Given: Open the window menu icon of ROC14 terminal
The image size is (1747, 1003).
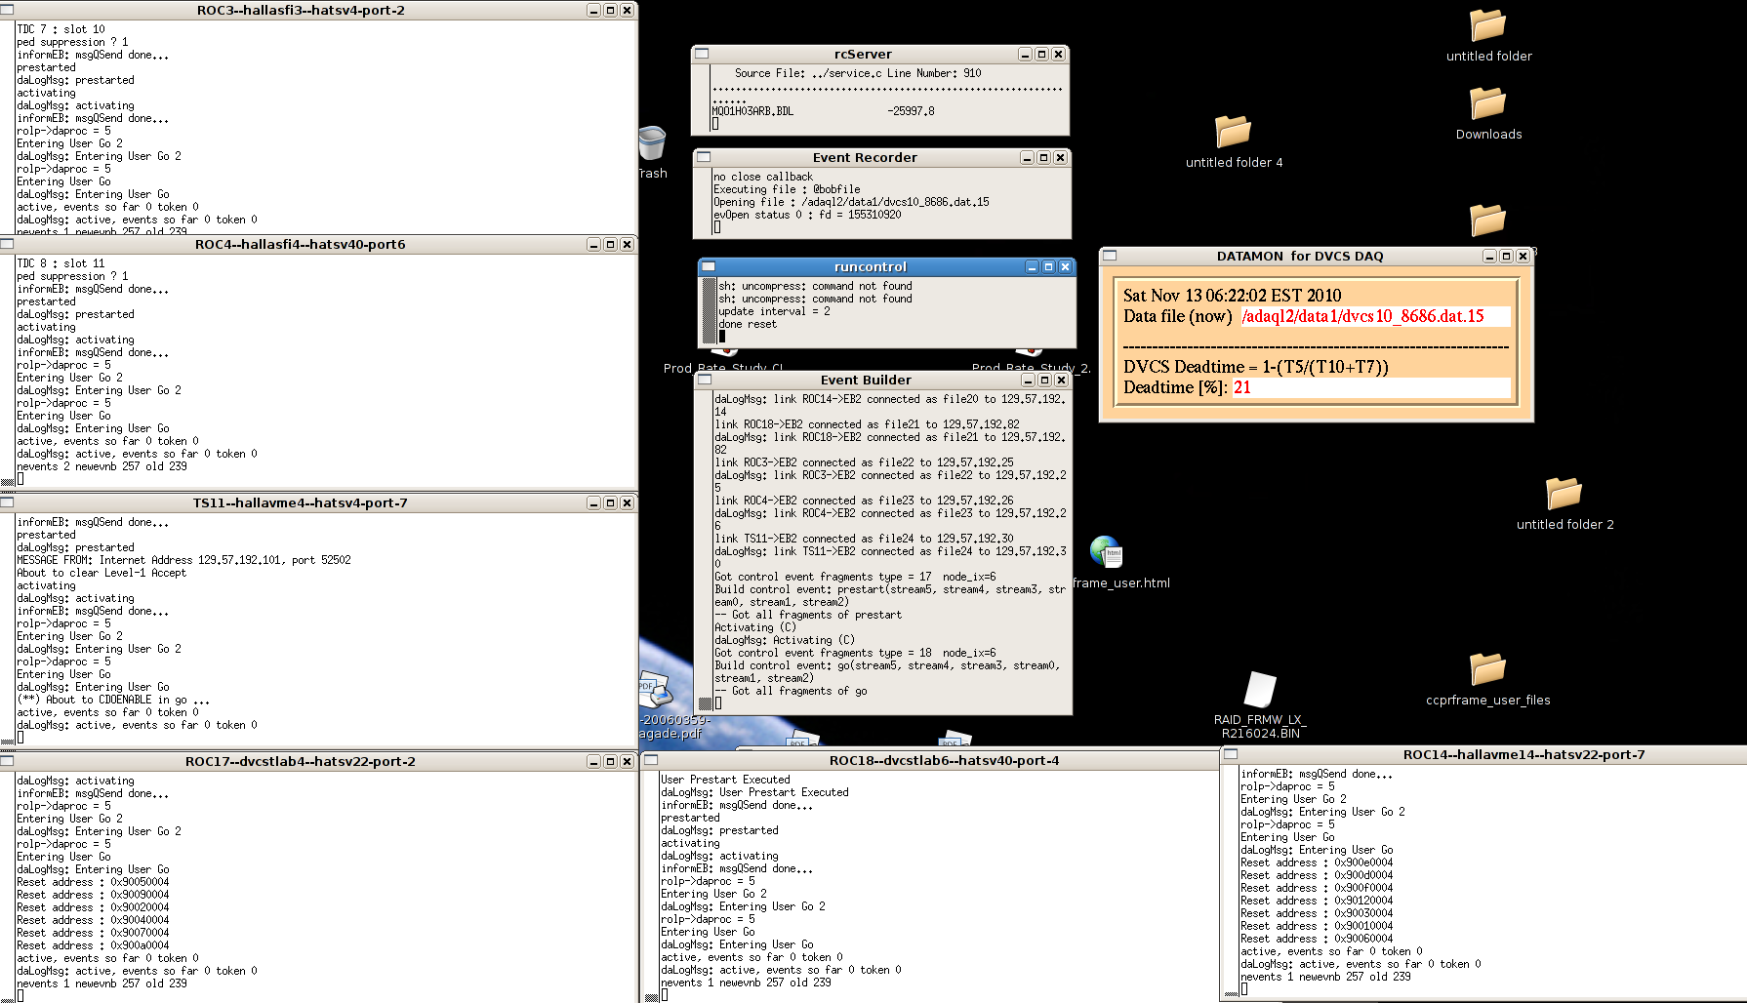Looking at the screenshot, I should tap(1231, 754).
